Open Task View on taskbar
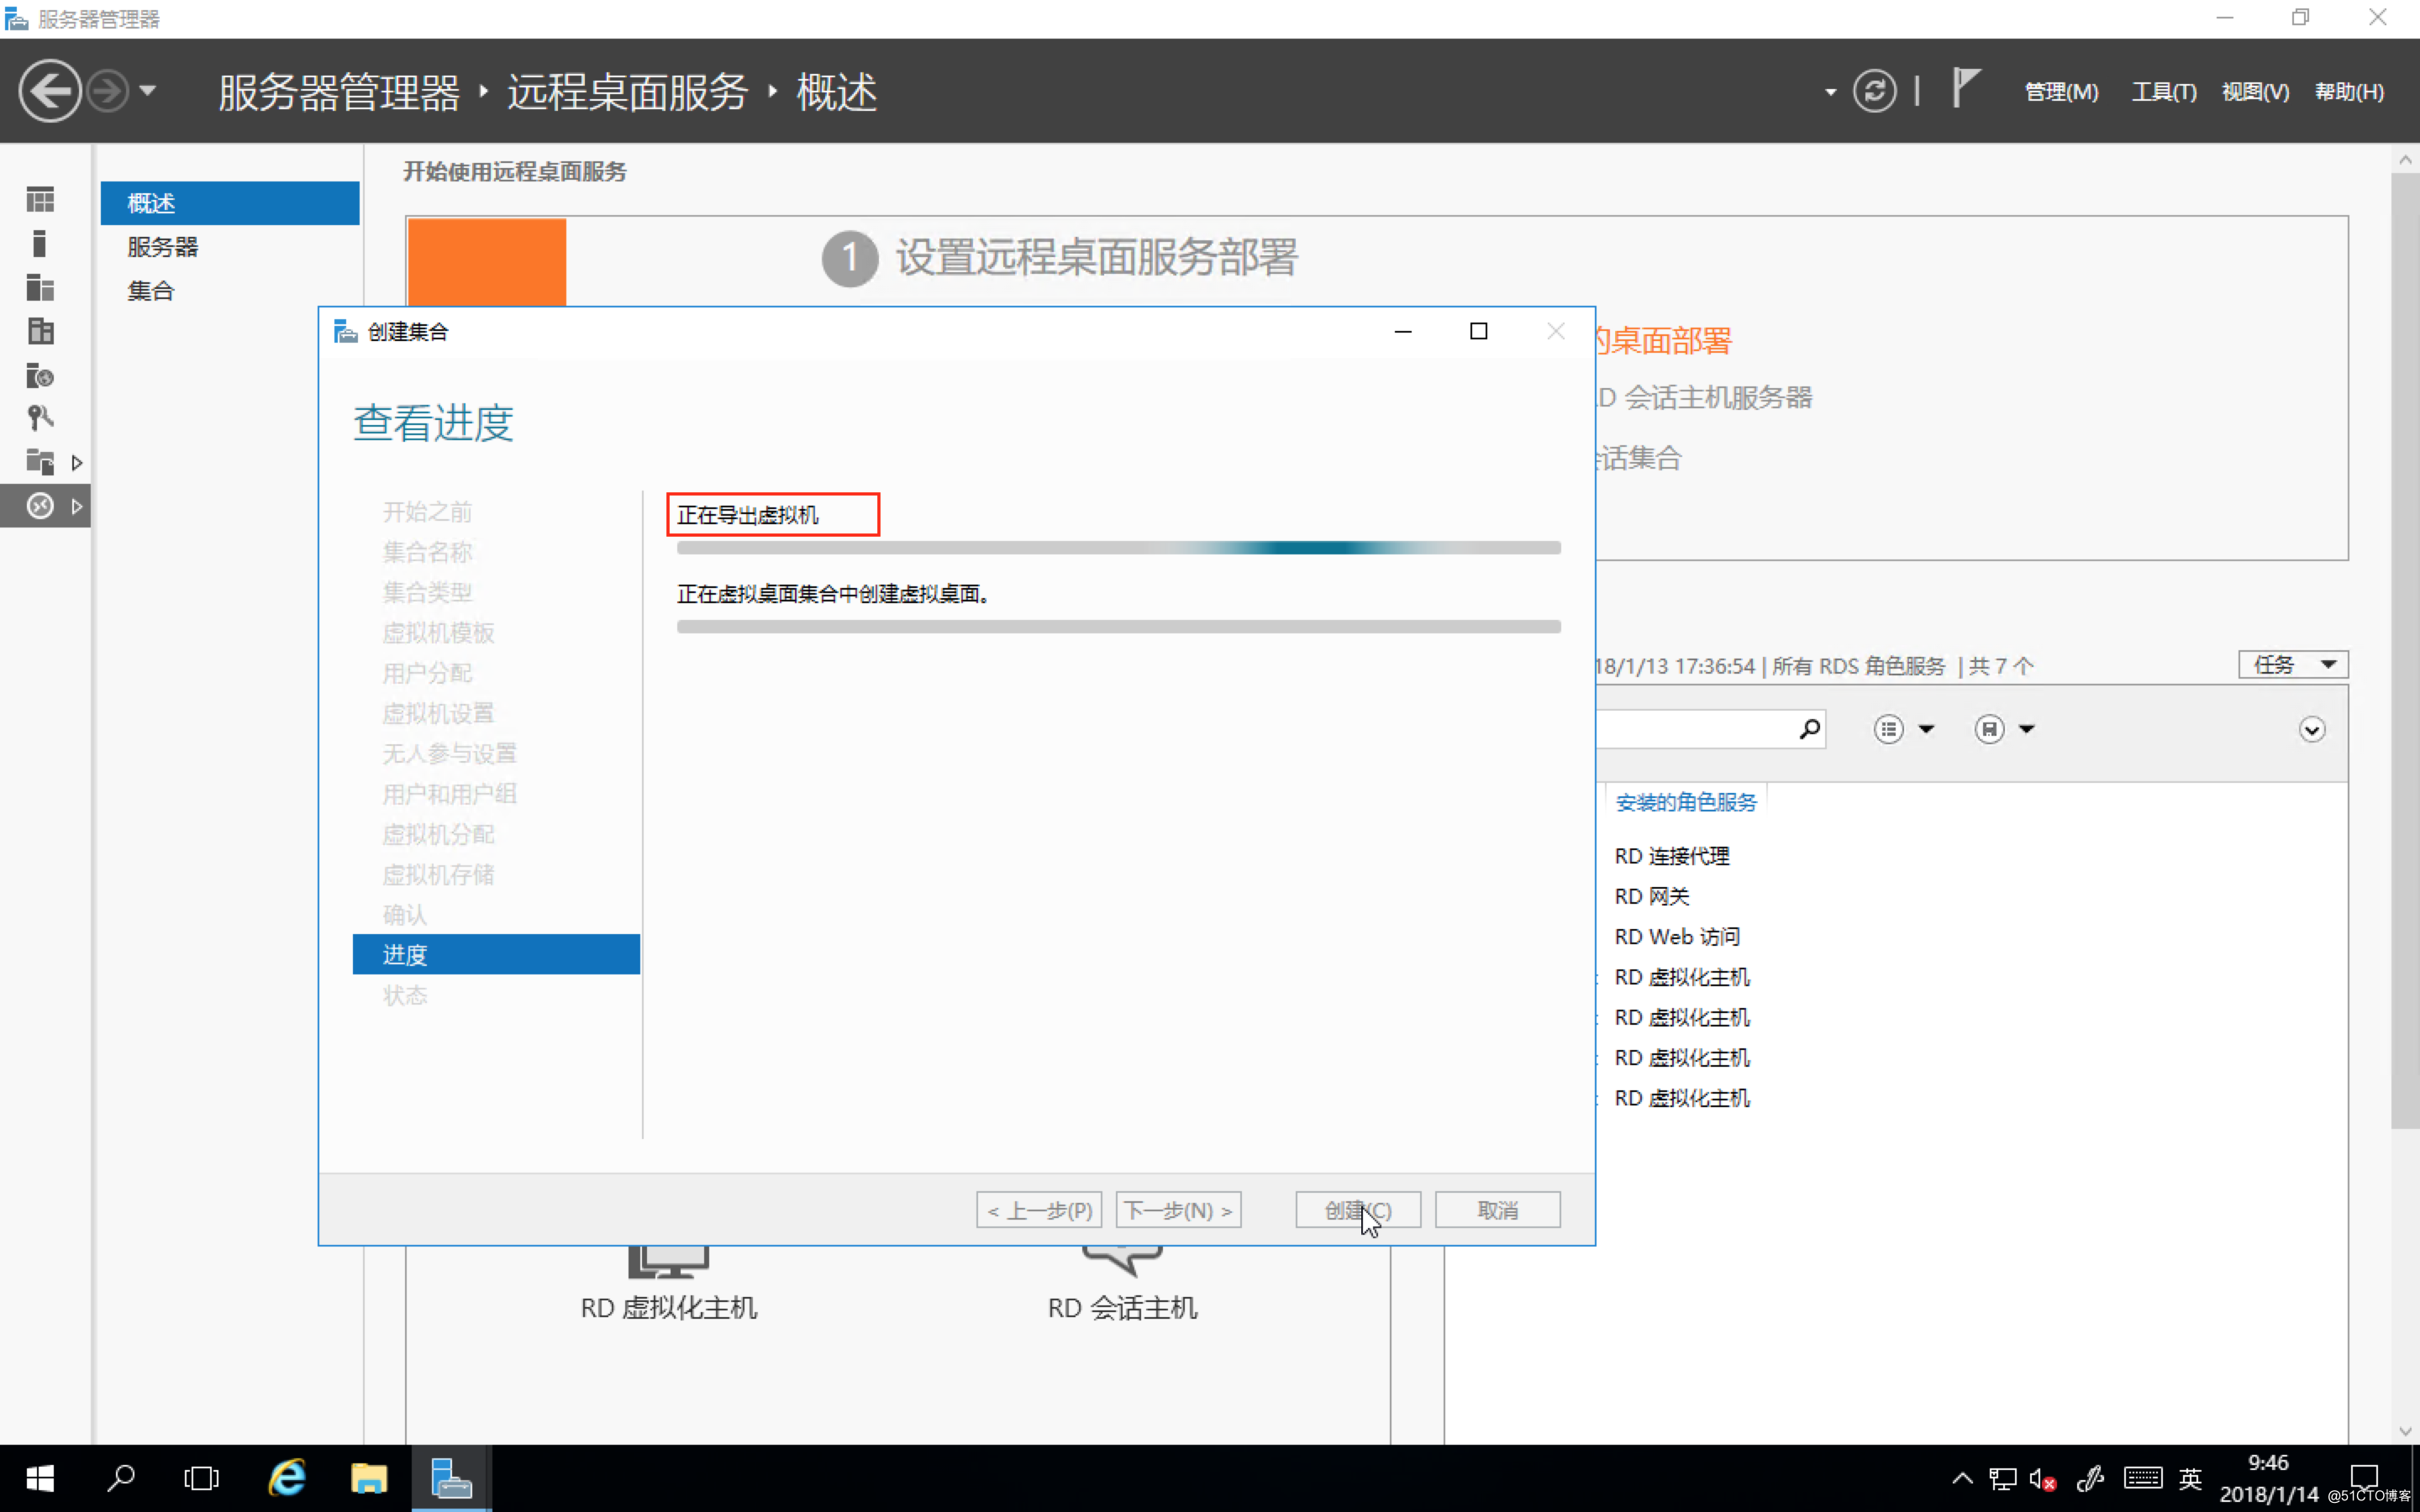The height and width of the screenshot is (1512, 2420). [x=201, y=1478]
